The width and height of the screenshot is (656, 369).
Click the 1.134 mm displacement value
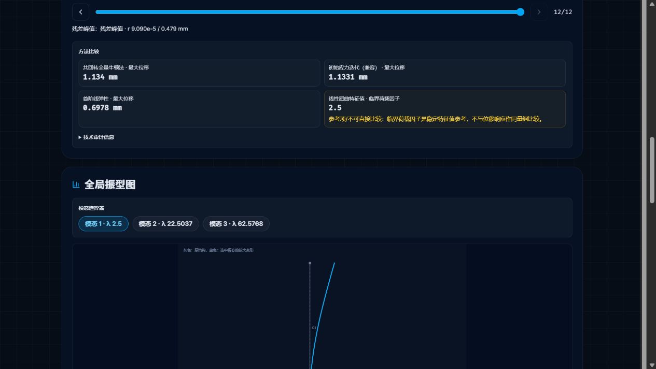pos(100,77)
